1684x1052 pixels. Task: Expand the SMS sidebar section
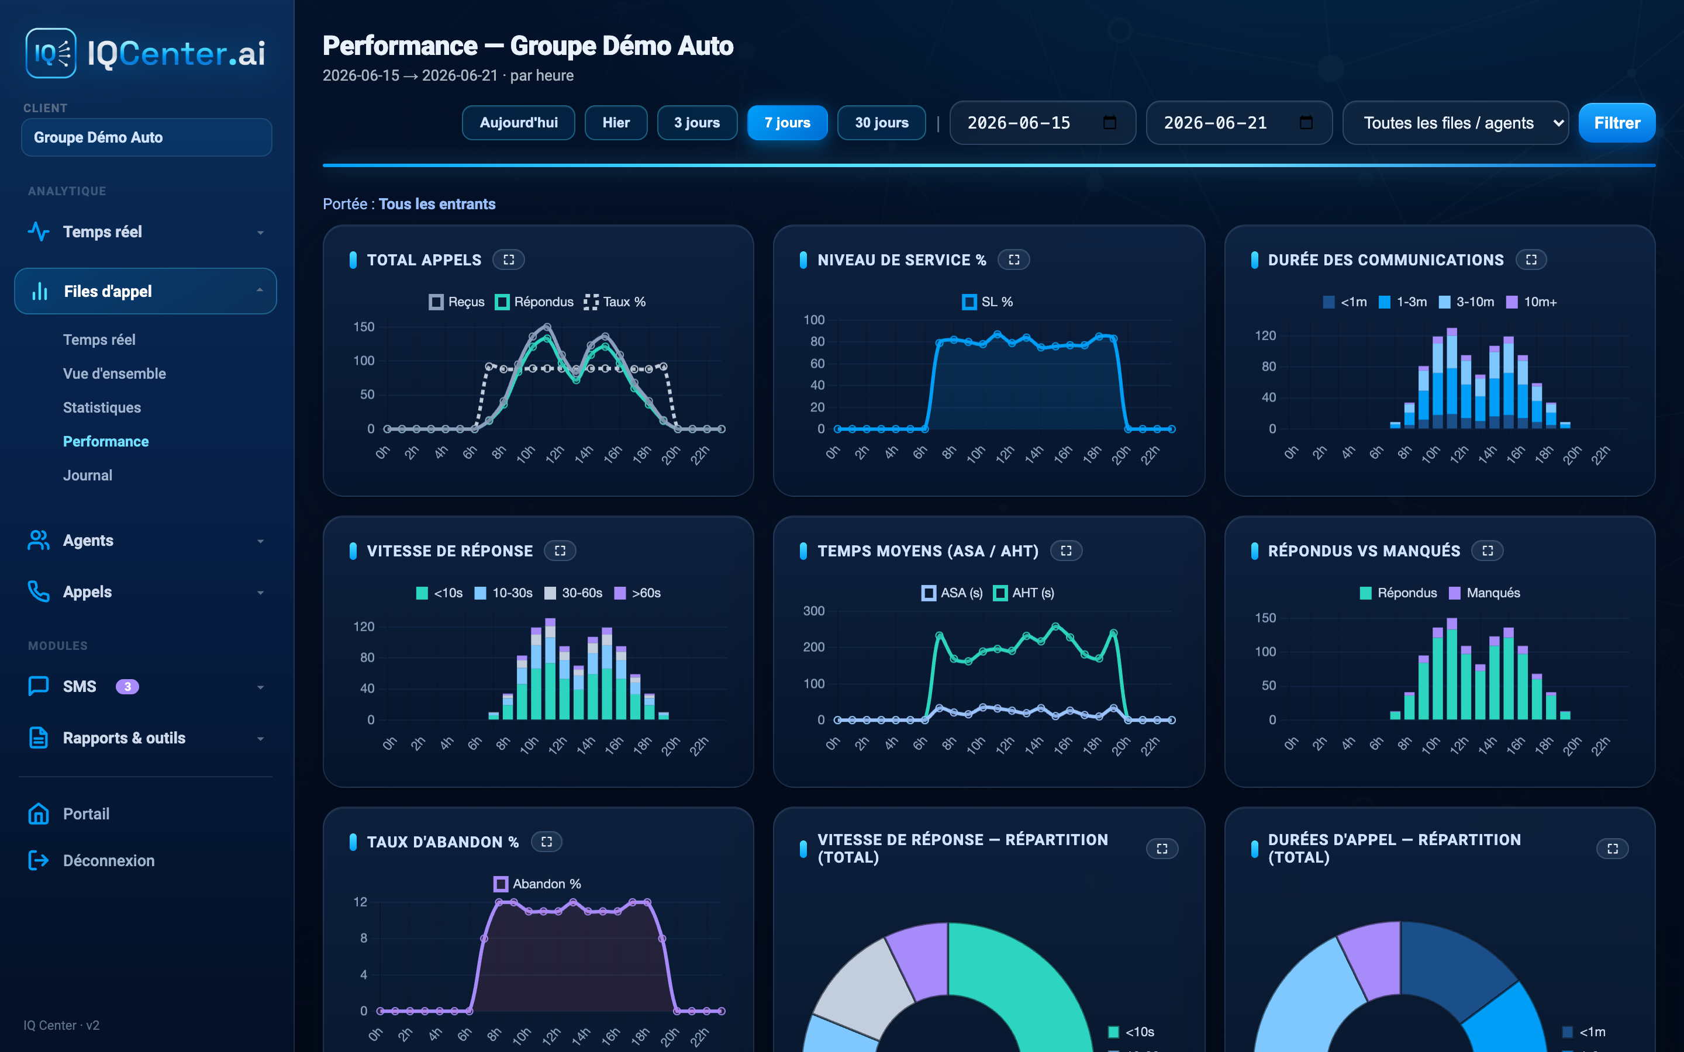(x=260, y=687)
